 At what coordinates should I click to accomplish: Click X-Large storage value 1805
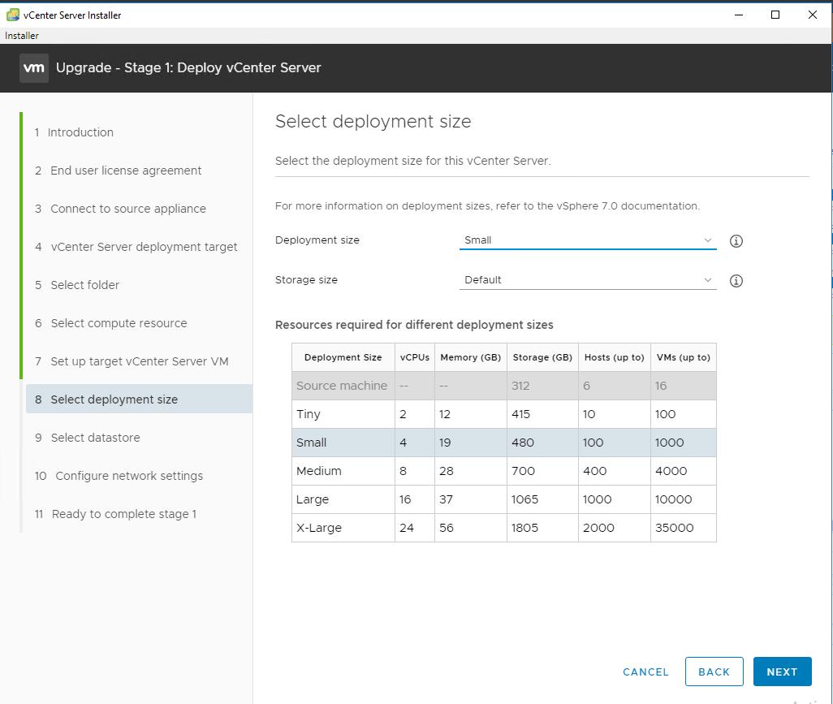click(524, 528)
